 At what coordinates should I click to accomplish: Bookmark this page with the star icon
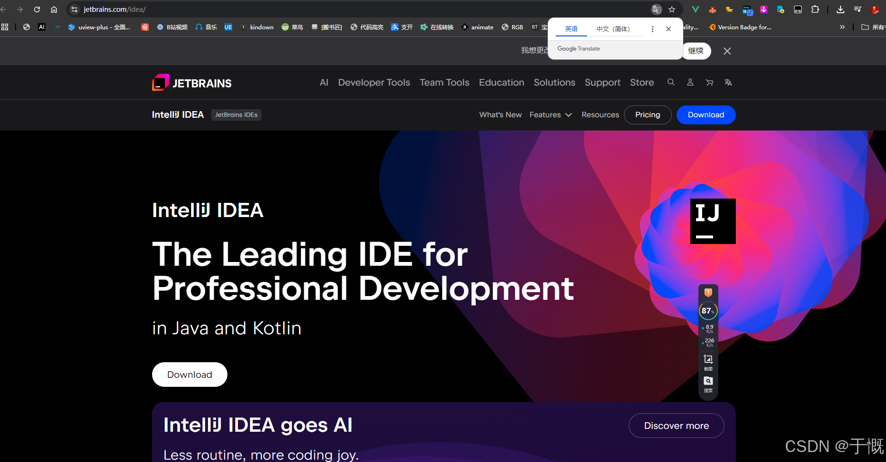(672, 9)
